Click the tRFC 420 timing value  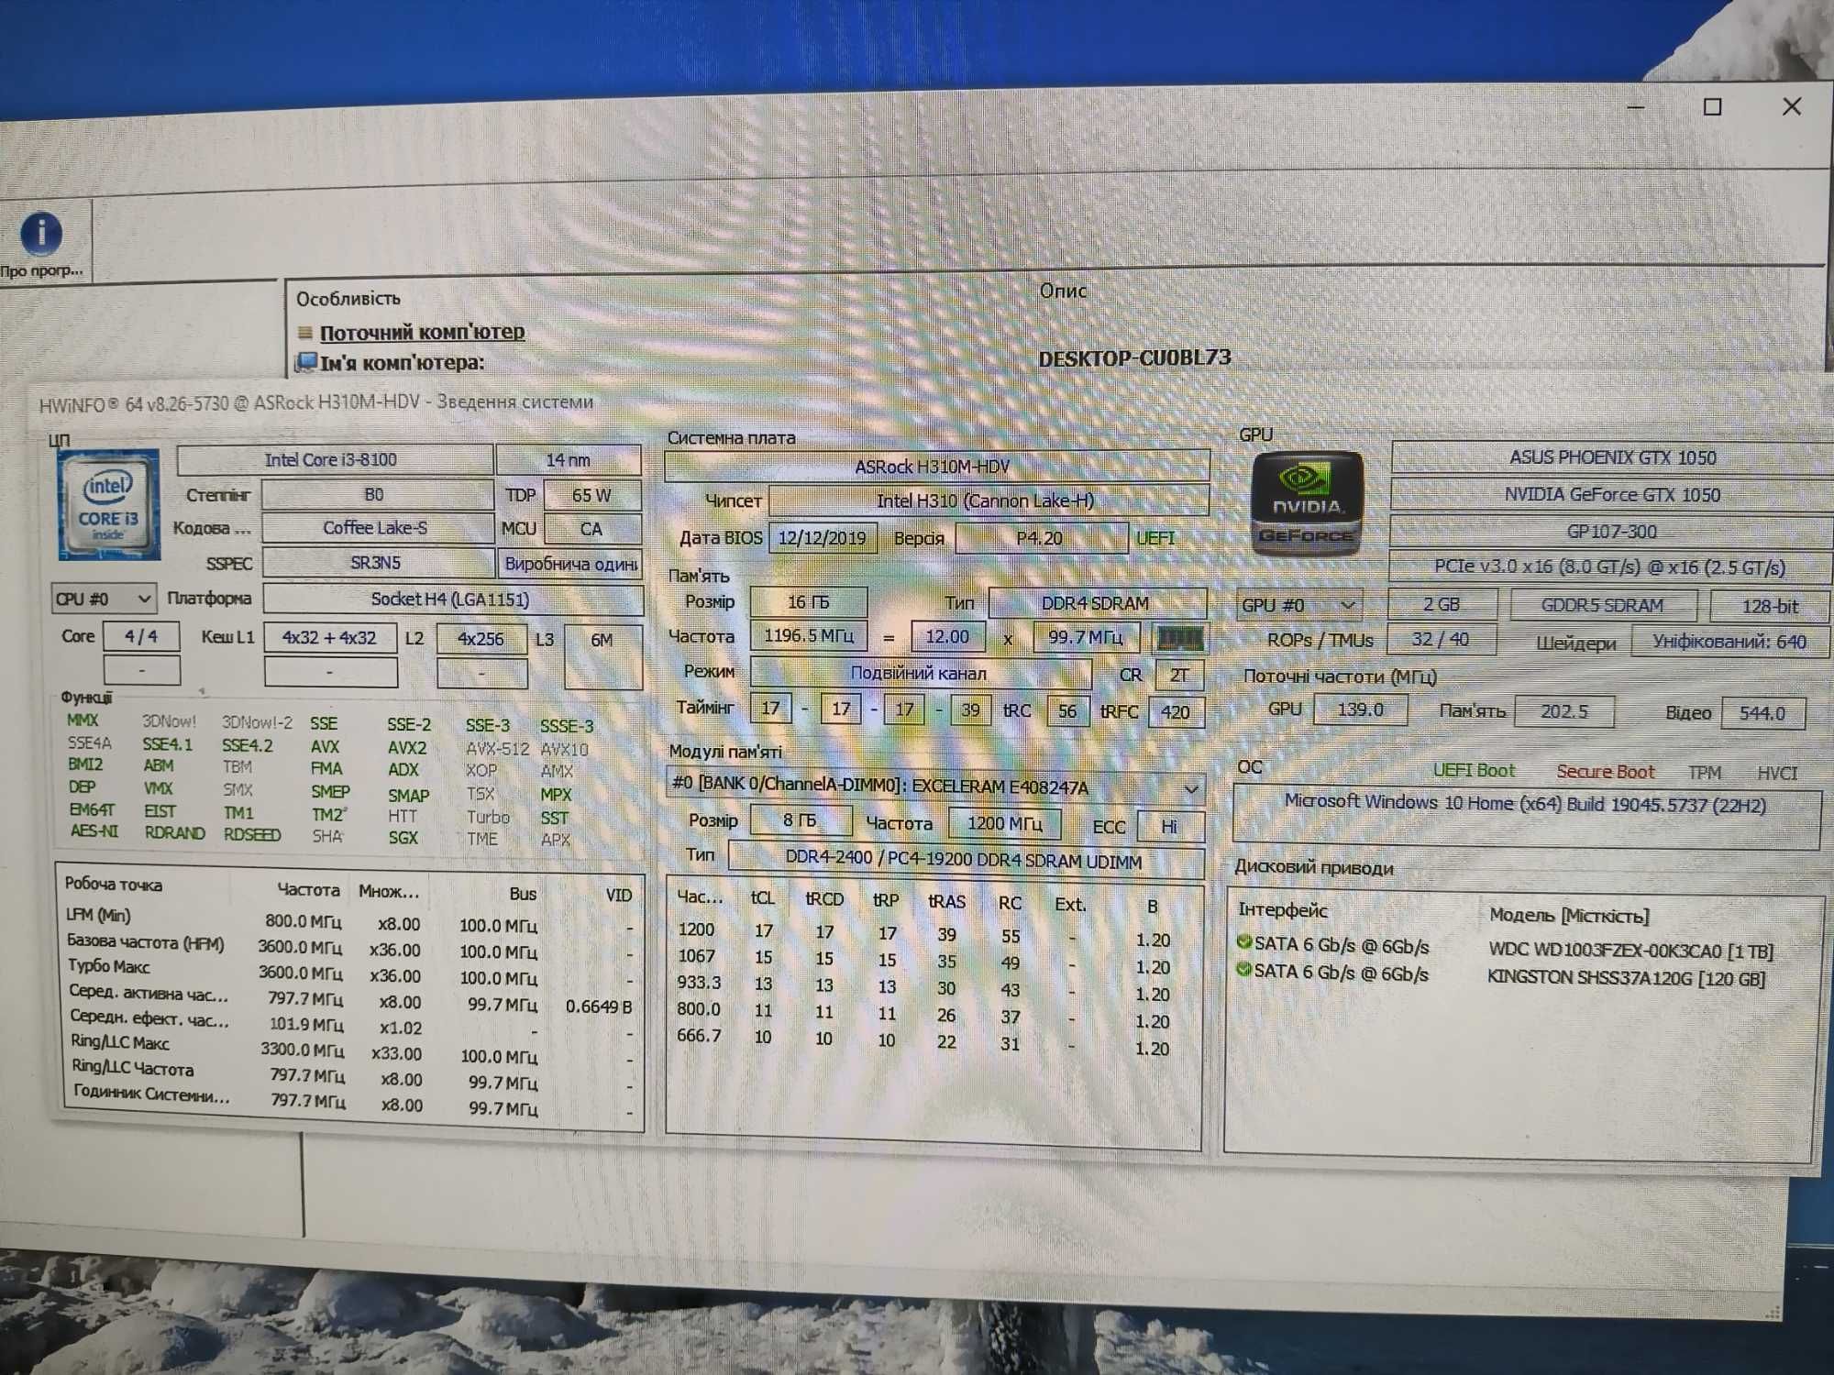tap(1176, 712)
